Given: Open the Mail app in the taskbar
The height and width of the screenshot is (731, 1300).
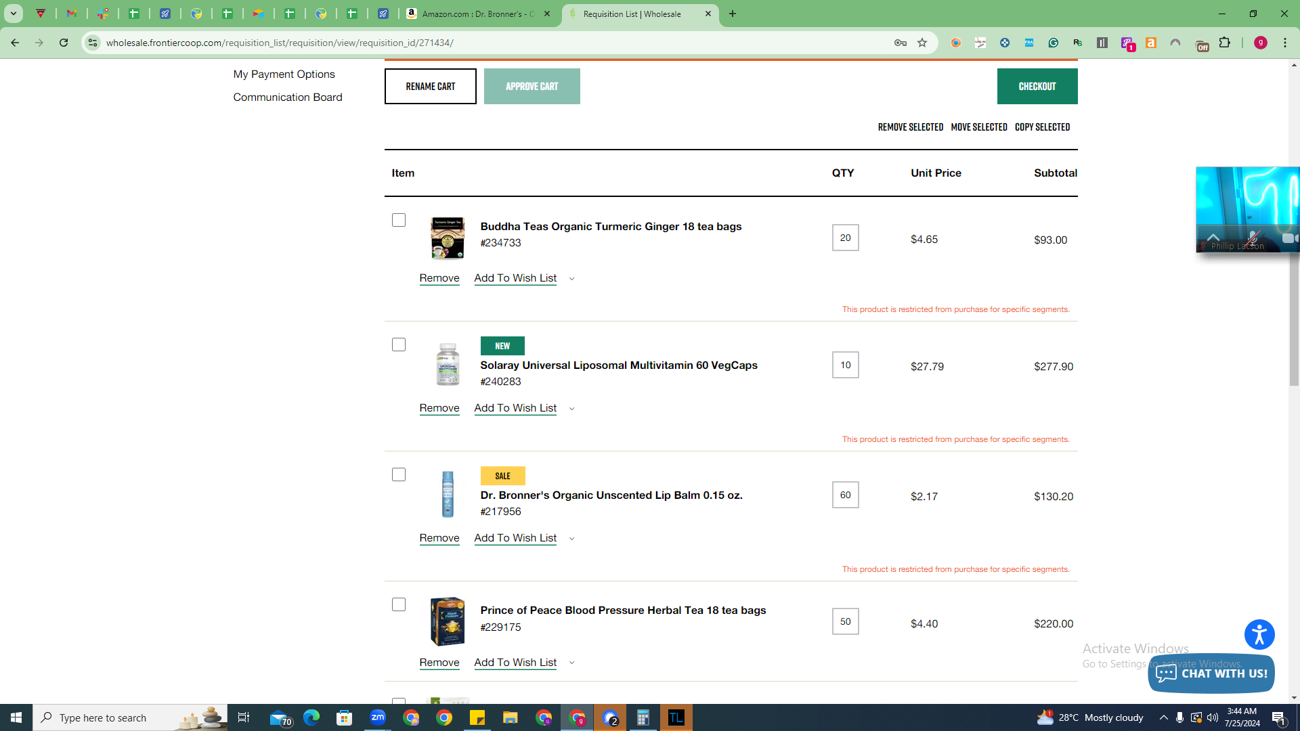Looking at the screenshot, I should pos(280,718).
